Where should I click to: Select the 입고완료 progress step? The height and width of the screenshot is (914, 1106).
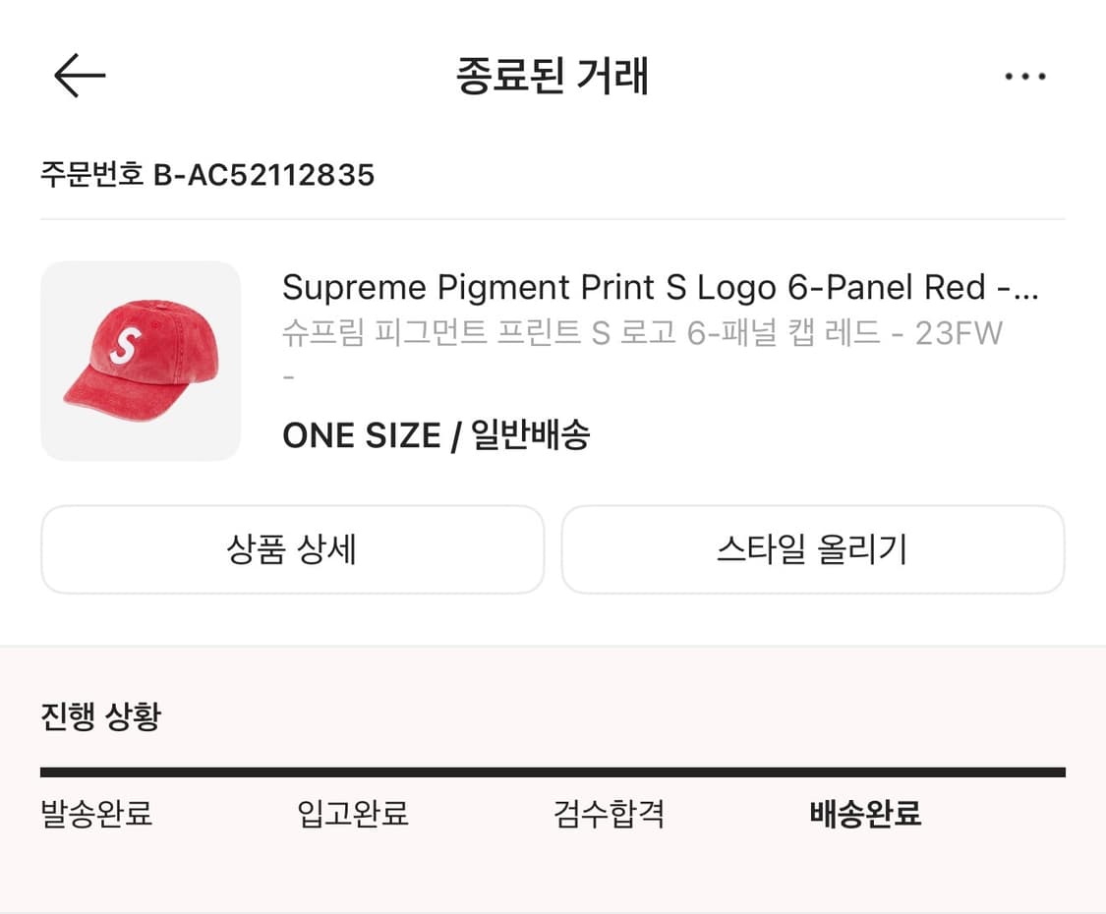click(353, 815)
